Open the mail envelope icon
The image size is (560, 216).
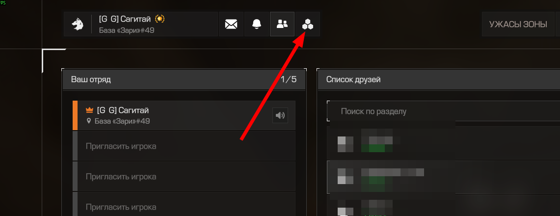click(231, 24)
